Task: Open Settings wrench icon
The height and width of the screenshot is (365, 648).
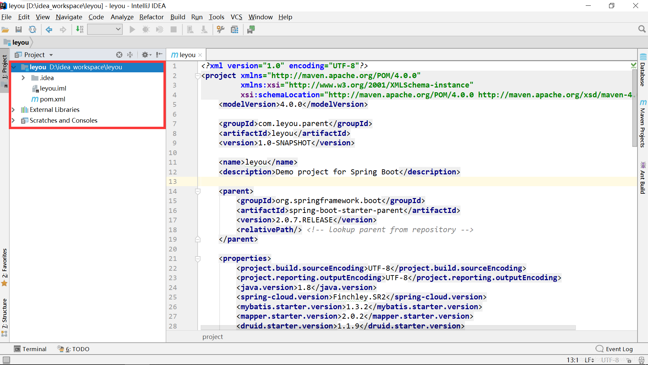Action: (221, 30)
